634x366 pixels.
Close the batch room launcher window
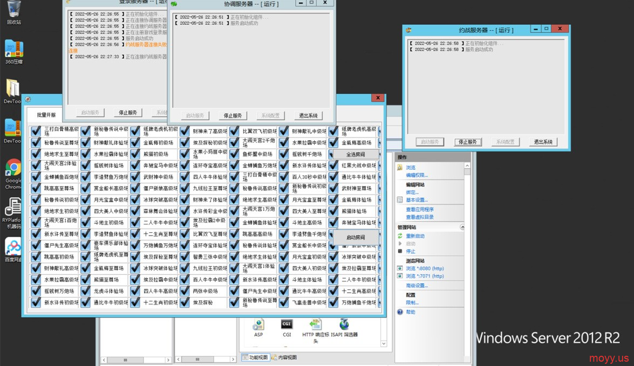[378, 98]
